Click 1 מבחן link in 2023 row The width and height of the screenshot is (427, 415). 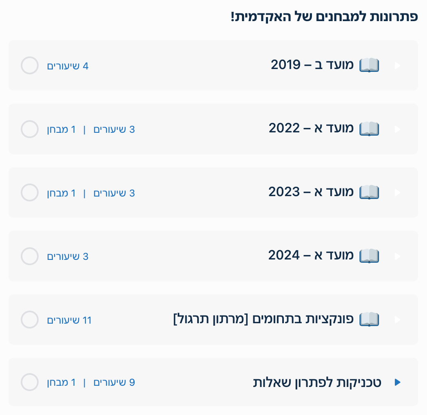(61, 193)
